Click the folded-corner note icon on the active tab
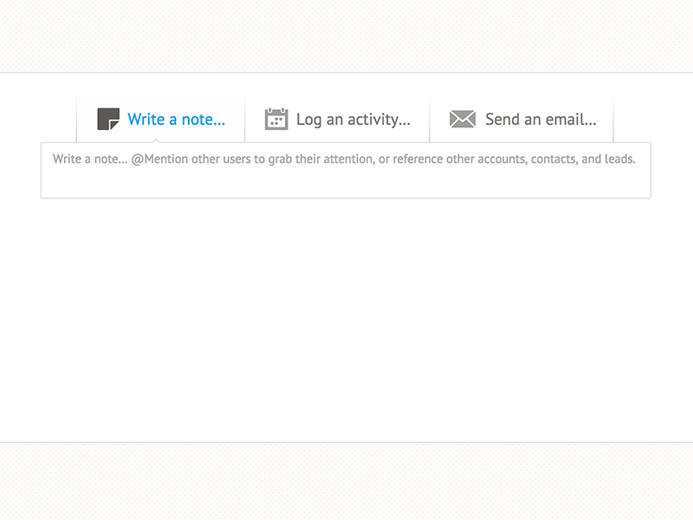The width and height of the screenshot is (693, 520). point(109,119)
